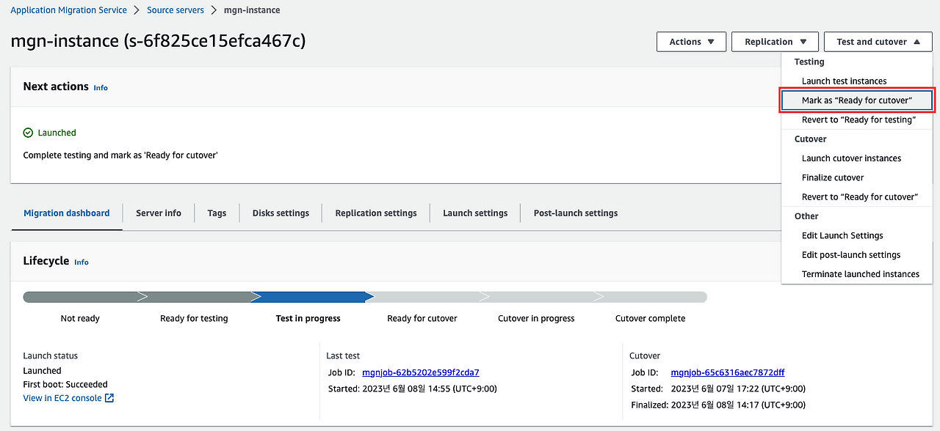Open the Tags tab

(x=217, y=213)
